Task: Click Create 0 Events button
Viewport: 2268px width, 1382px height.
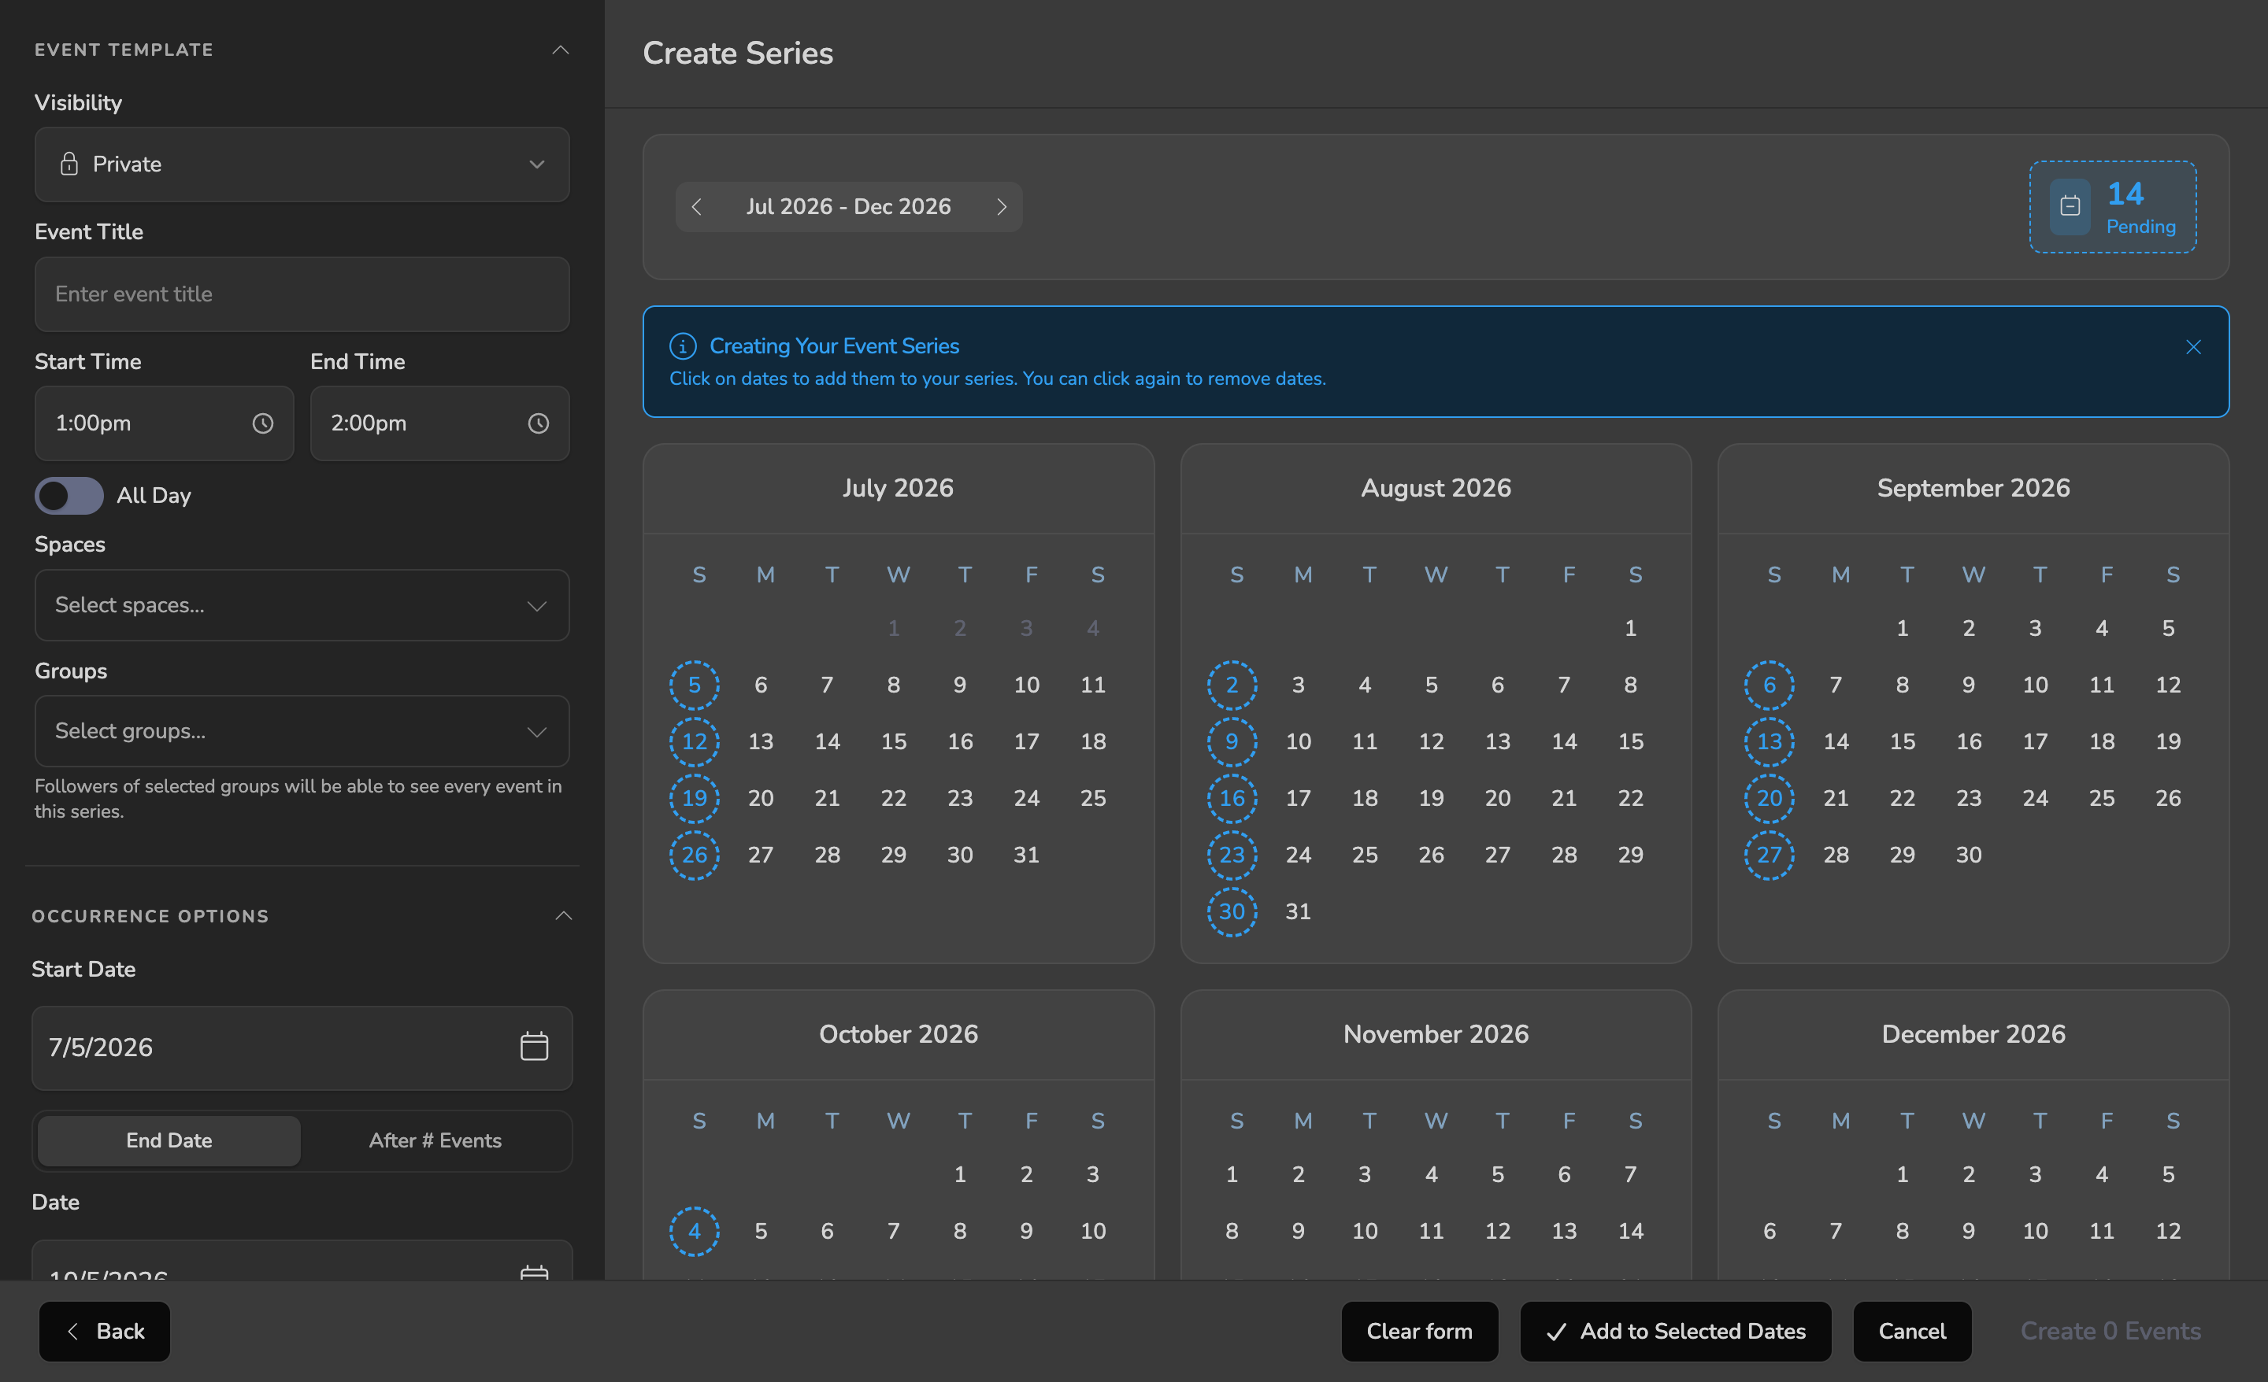Action: pos(2110,1332)
